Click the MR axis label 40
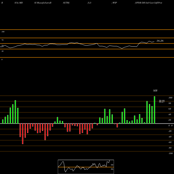This screenshot has height=174, width=174. 170,114
